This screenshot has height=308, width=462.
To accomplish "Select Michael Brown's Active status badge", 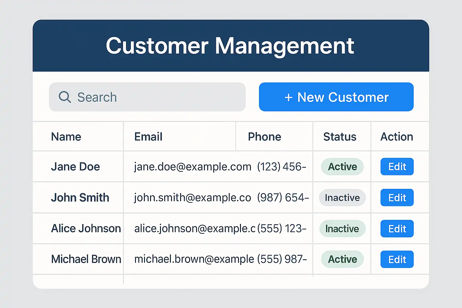I will pos(342,259).
